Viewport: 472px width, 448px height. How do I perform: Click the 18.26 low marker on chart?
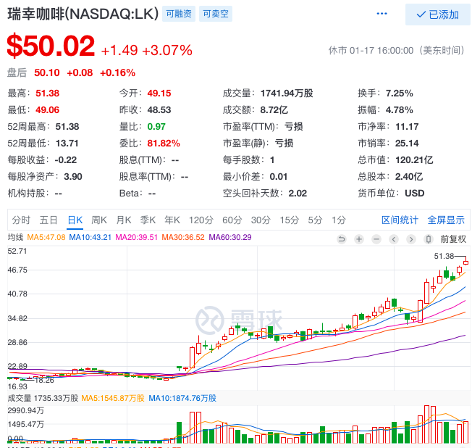click(45, 380)
